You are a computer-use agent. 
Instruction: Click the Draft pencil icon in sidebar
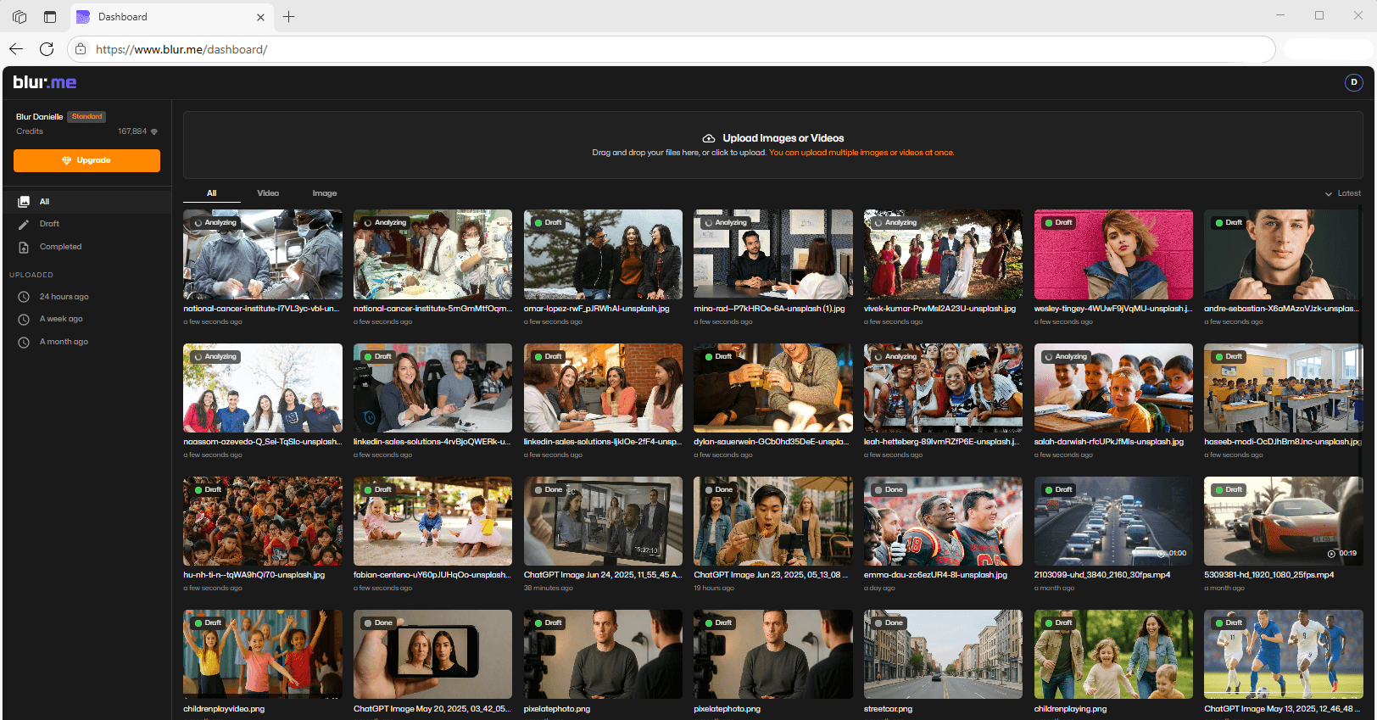tap(24, 224)
